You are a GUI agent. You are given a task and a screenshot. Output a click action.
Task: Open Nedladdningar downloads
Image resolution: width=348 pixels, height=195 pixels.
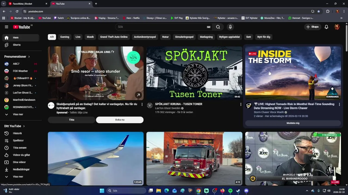coord(21,169)
